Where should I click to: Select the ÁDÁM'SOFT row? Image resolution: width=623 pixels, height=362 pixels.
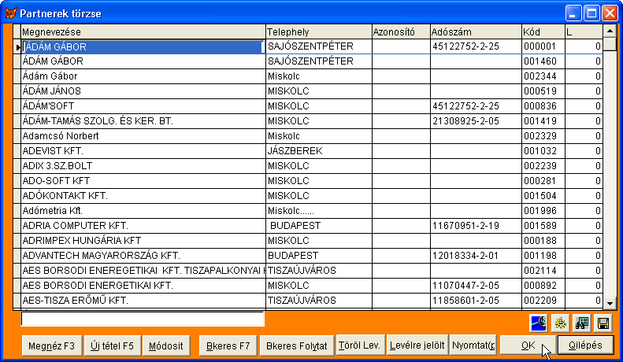point(143,106)
